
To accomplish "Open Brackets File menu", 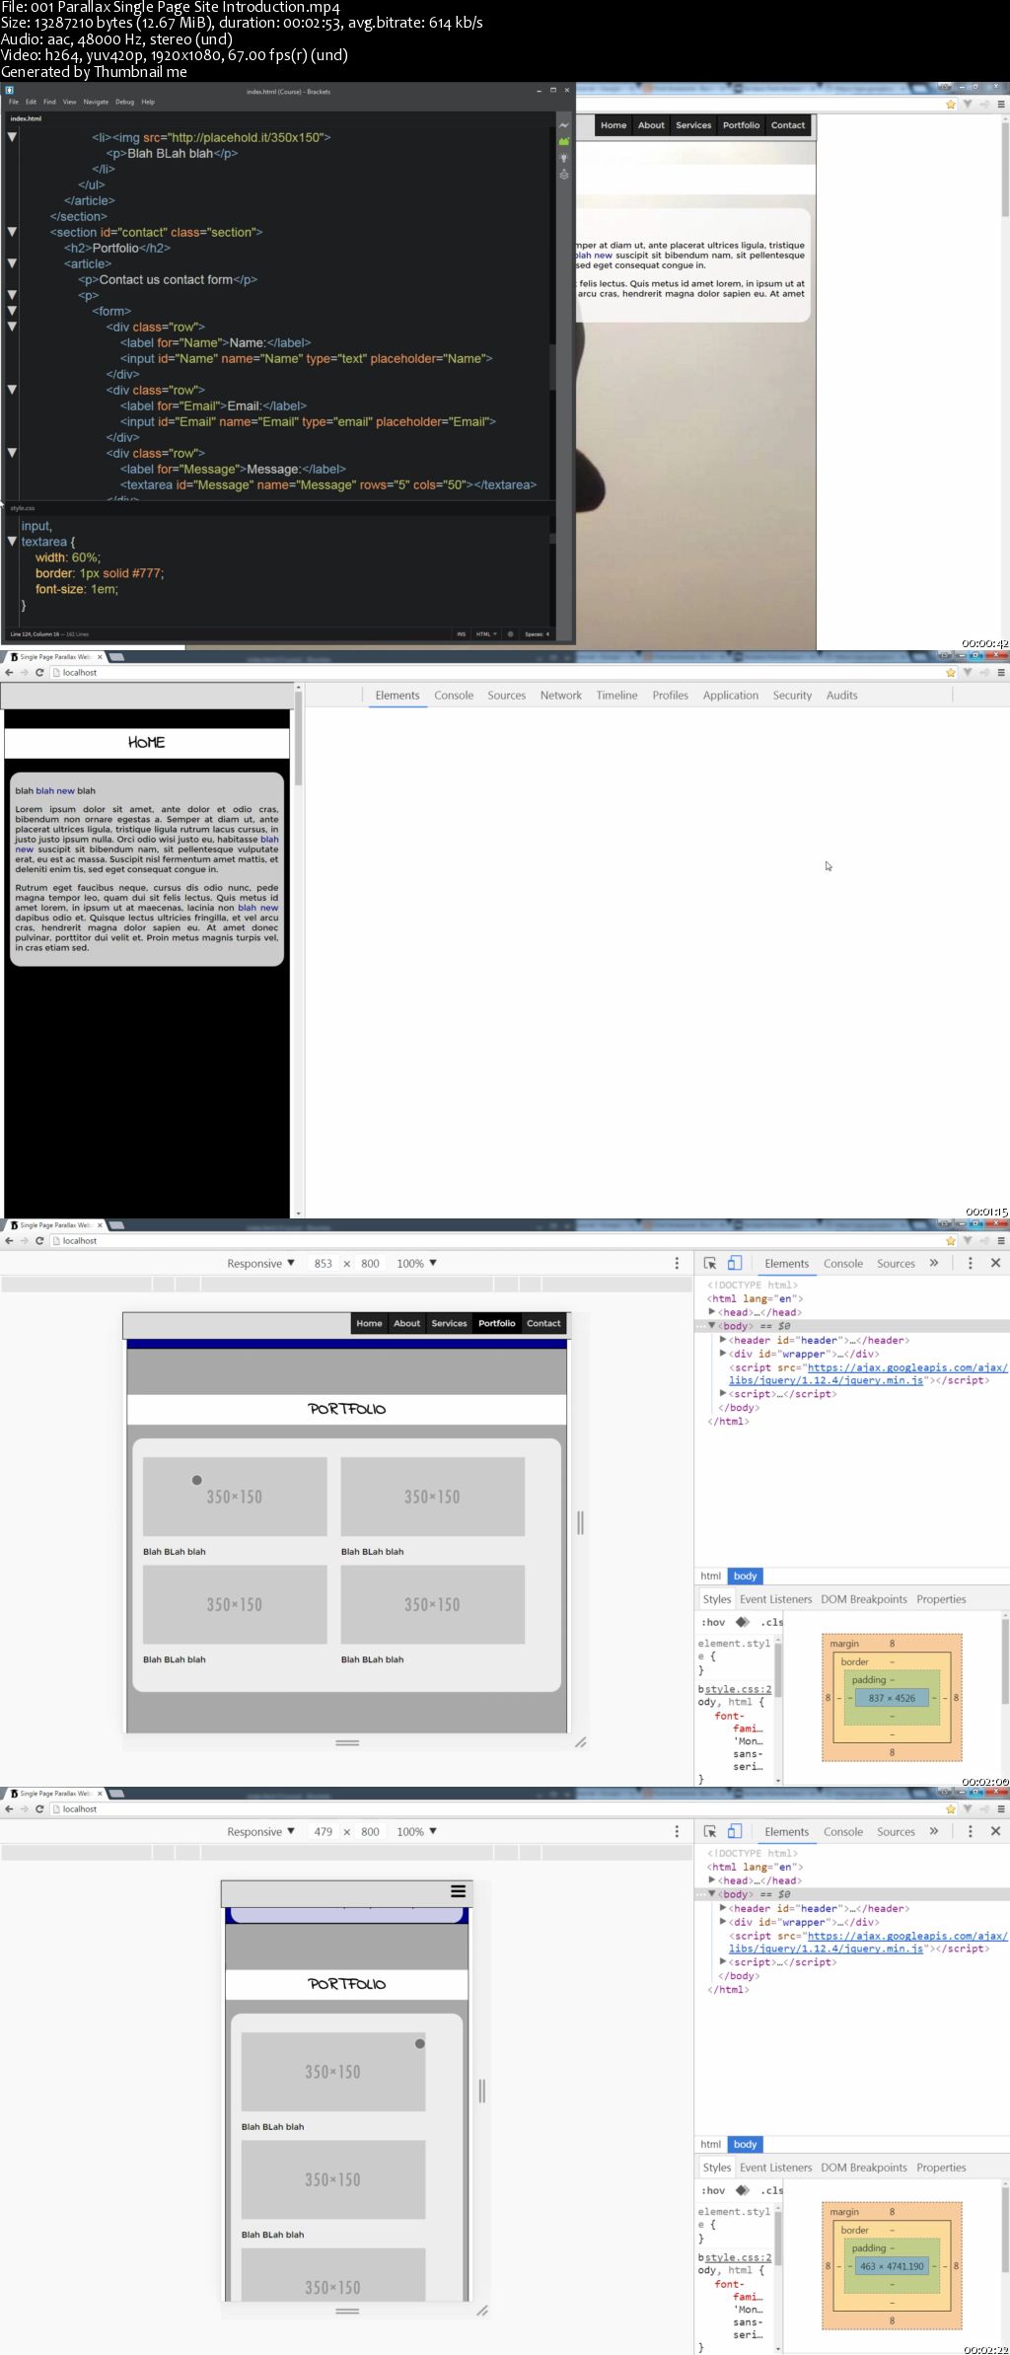I will click(x=14, y=102).
